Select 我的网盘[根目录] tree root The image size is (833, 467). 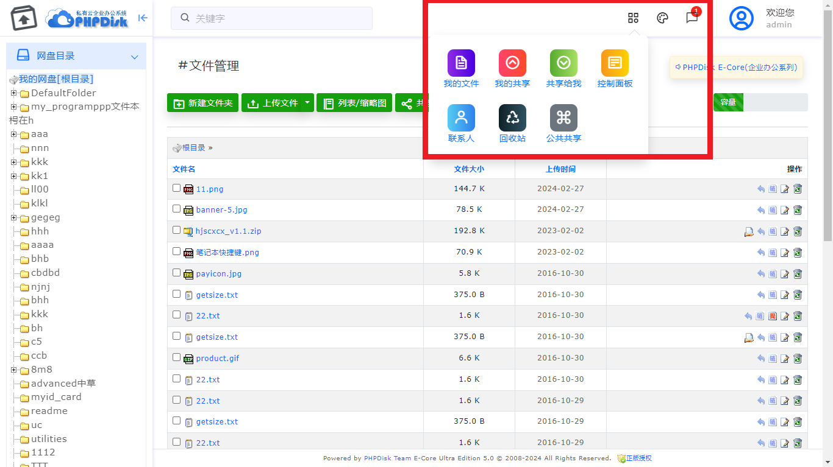[x=56, y=79]
